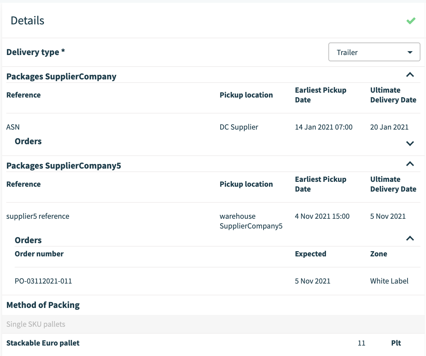426x356 pixels.
Task: Collapse the Packages SupplierCompany5 section
Action: (410, 164)
